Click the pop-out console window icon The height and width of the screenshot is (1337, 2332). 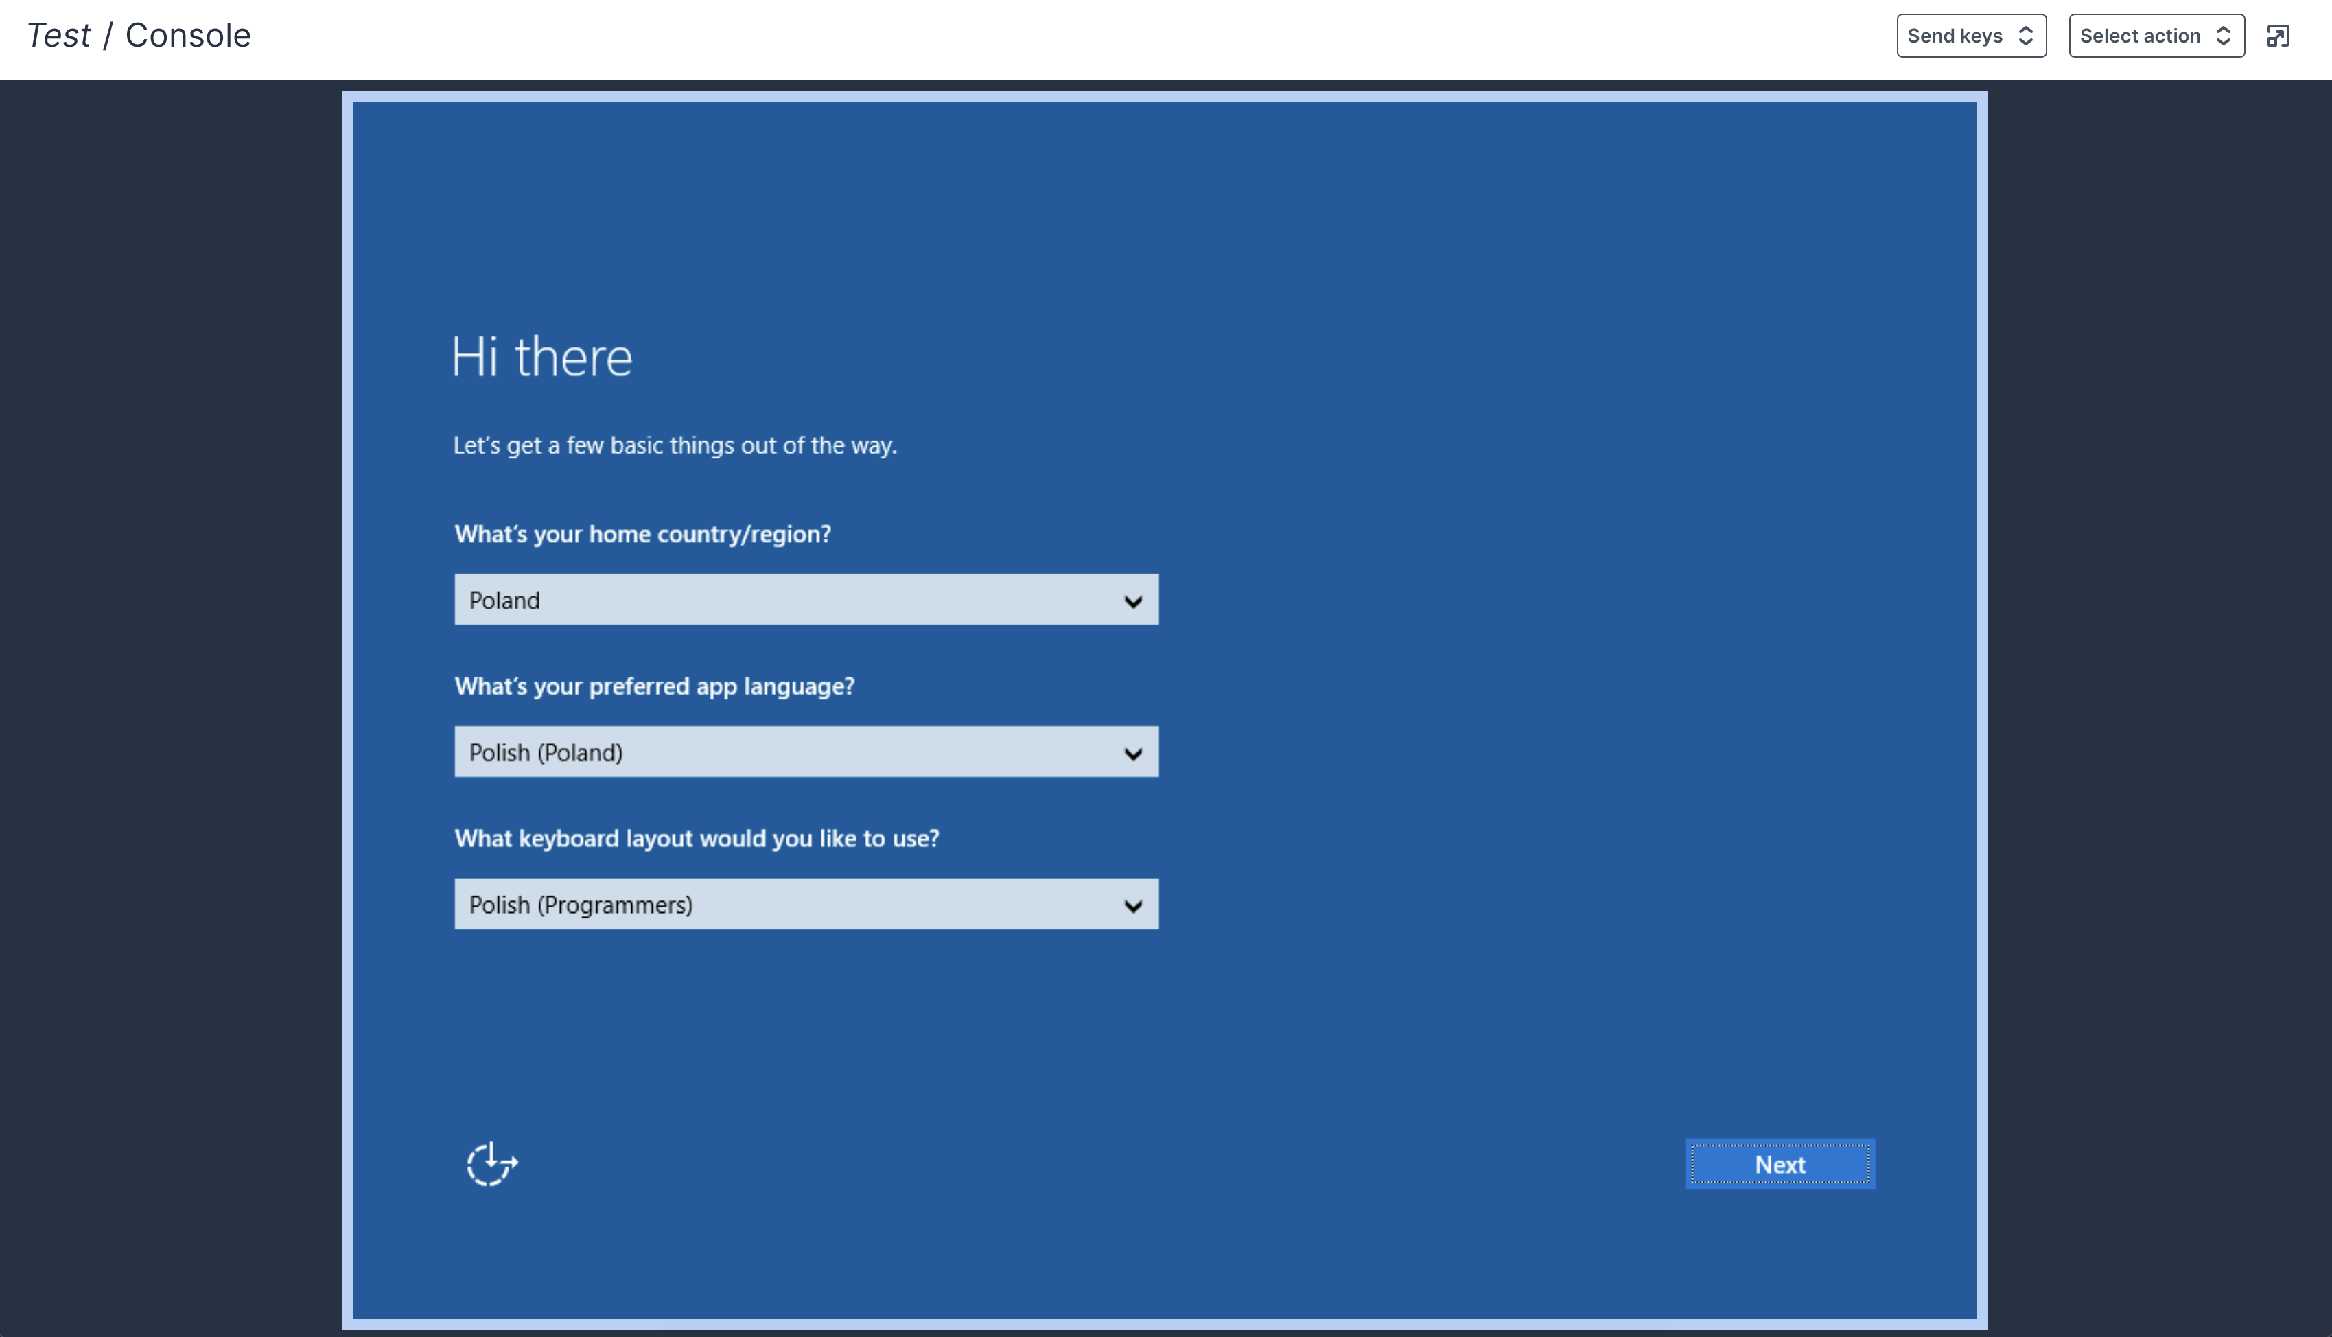point(2278,36)
